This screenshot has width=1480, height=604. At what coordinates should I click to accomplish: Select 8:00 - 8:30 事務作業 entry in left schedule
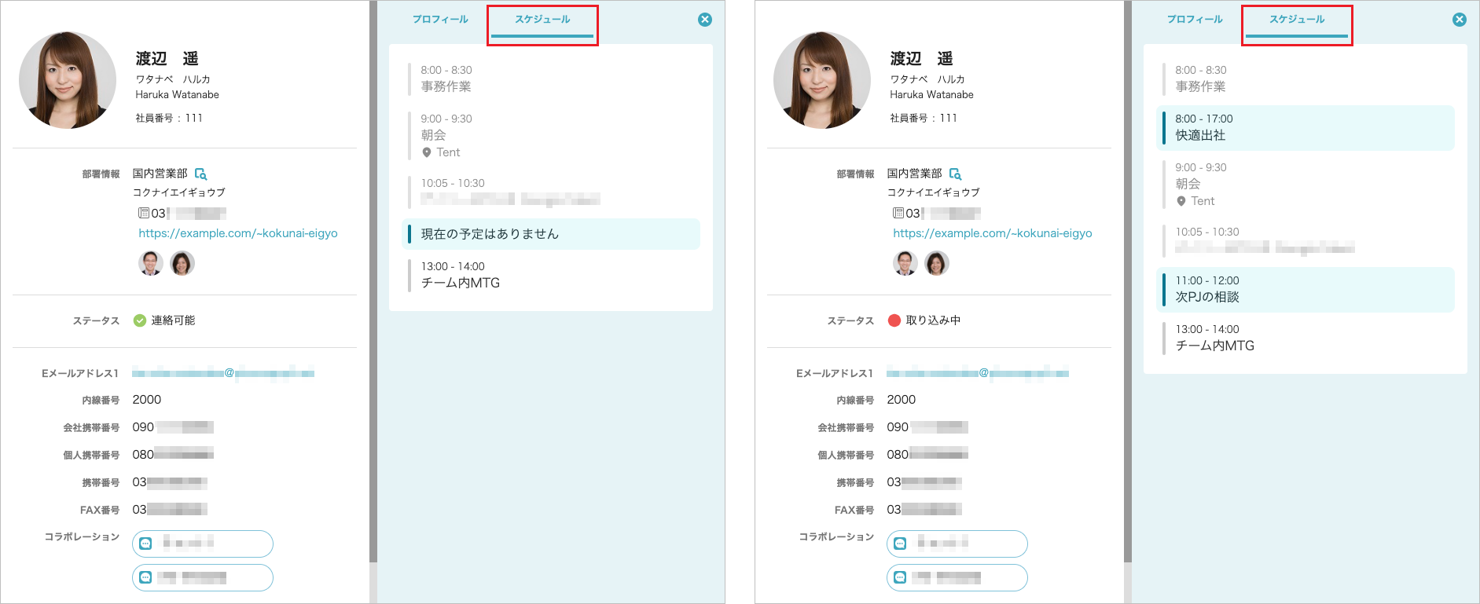click(550, 79)
